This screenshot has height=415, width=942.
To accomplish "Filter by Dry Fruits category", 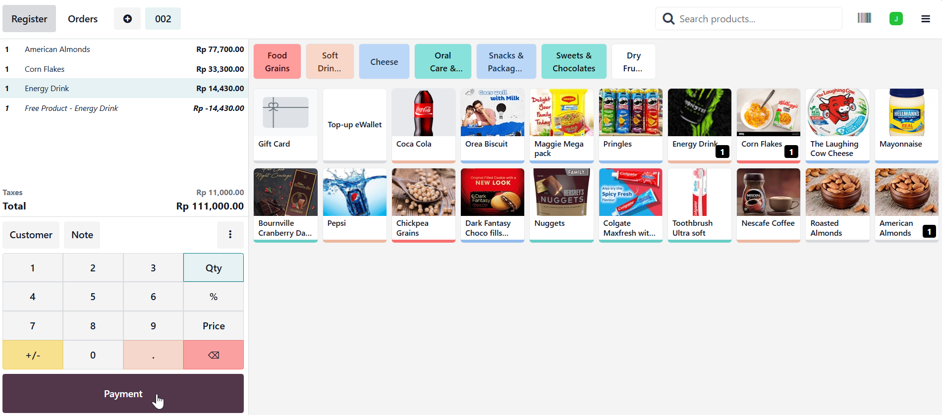I will [x=633, y=61].
